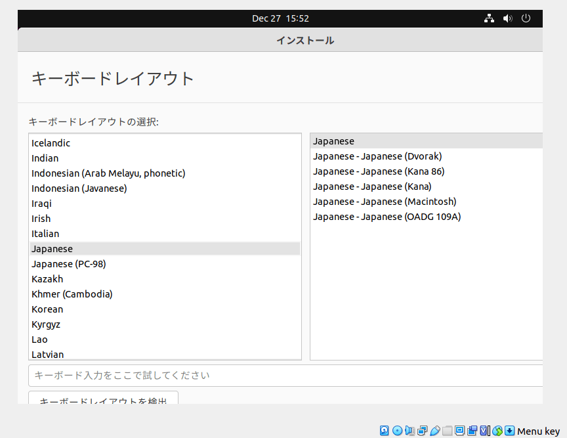Select Indonesian (Javanese) layout
Viewport: 567px width, 438px height.
coord(165,188)
